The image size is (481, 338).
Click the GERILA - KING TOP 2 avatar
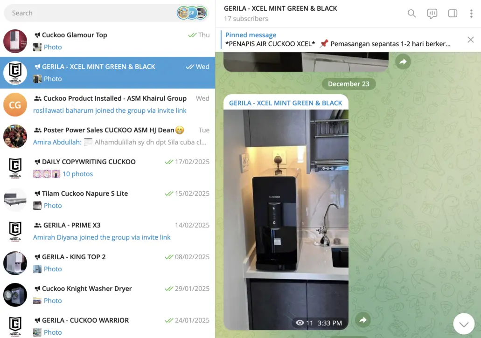click(15, 263)
